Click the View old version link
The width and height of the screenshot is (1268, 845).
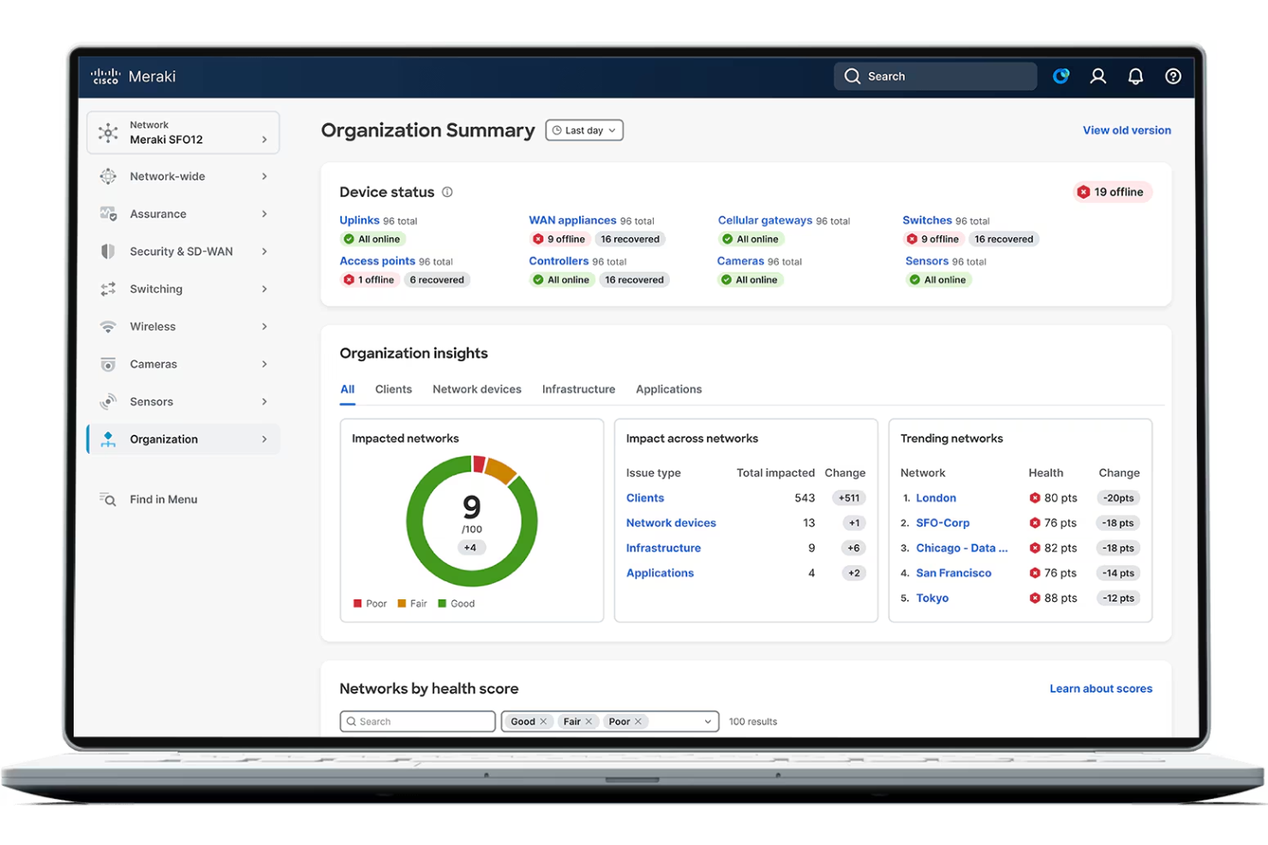1126,130
